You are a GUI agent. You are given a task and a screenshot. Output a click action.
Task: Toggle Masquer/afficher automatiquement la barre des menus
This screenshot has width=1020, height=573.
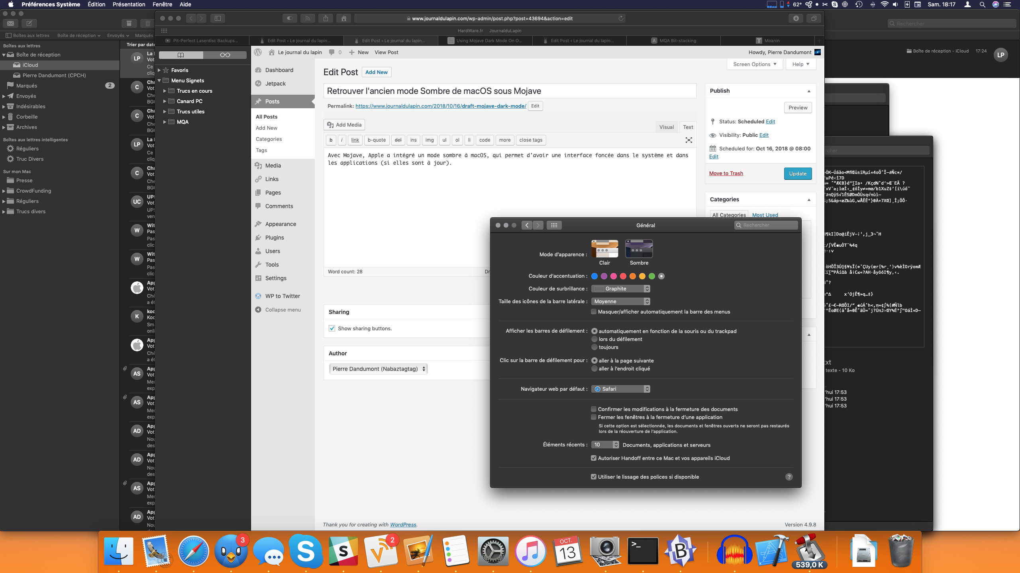[594, 312]
